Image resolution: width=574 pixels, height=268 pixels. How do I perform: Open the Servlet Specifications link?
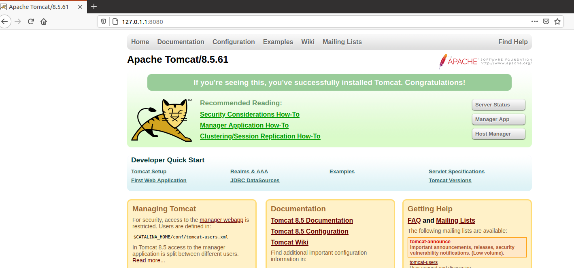(457, 171)
